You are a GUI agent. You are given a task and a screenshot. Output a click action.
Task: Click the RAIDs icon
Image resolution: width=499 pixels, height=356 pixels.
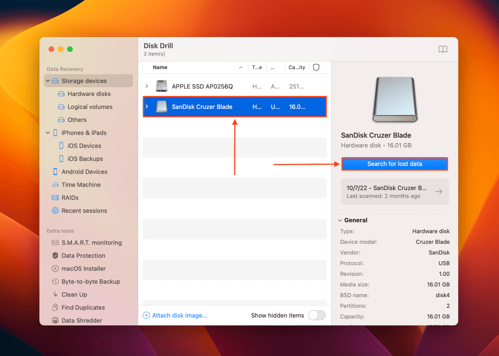(55, 198)
